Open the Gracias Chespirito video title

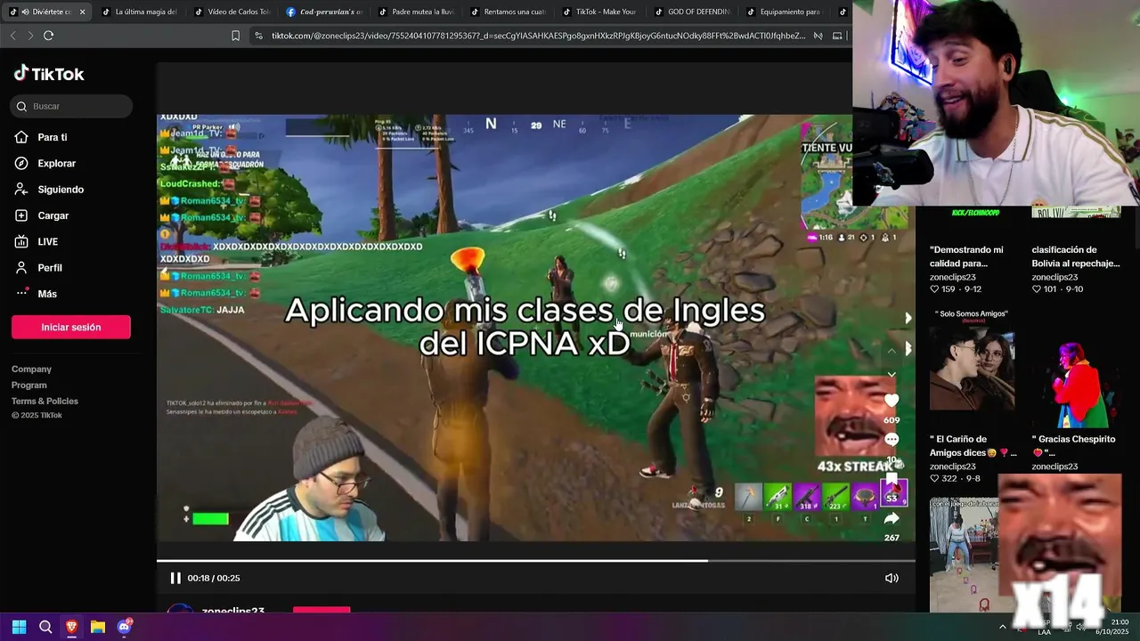point(1073,446)
